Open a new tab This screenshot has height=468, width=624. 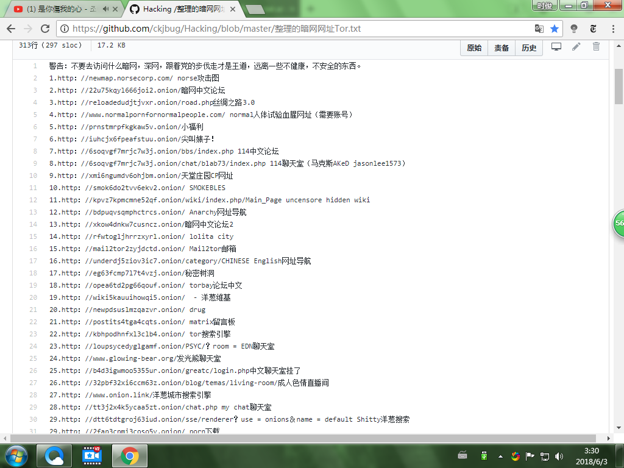click(x=255, y=10)
